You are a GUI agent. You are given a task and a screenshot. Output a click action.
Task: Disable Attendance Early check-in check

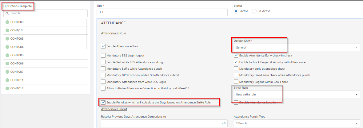click(236, 56)
